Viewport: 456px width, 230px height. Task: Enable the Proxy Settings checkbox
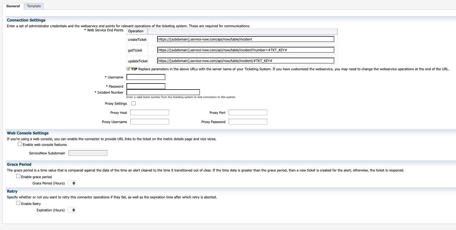coord(133,103)
